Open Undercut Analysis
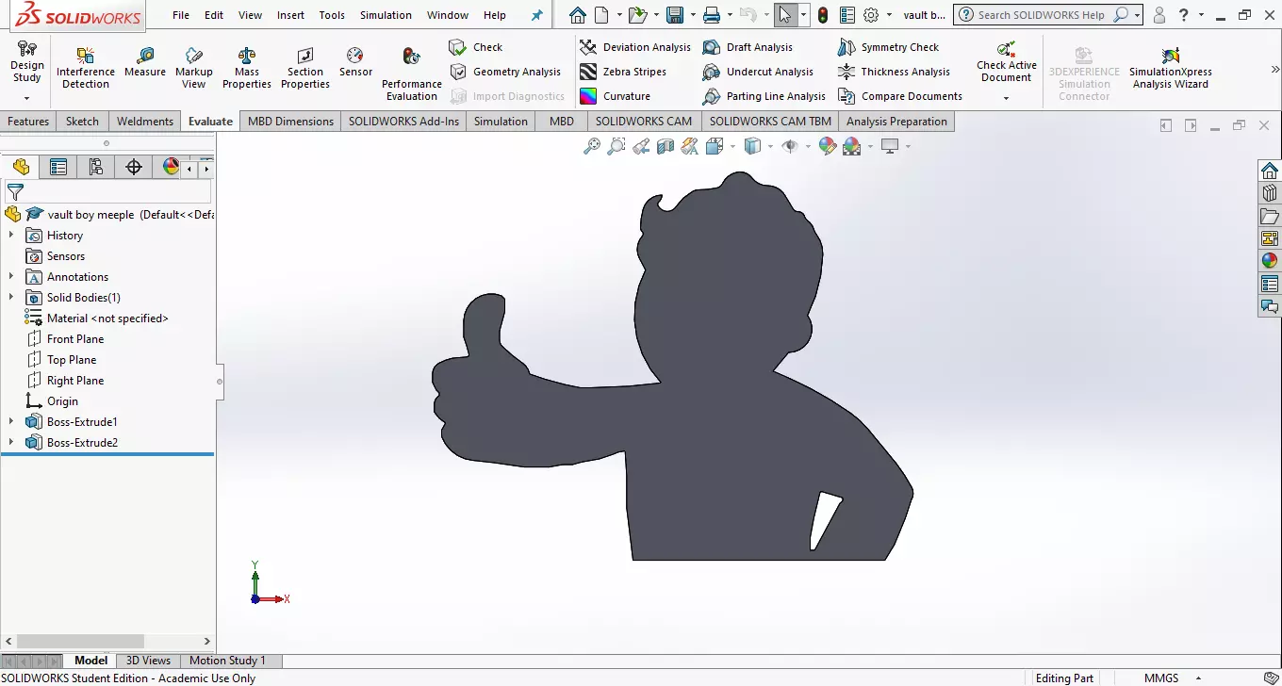Screen dimensions: 1282x686 (x=759, y=72)
